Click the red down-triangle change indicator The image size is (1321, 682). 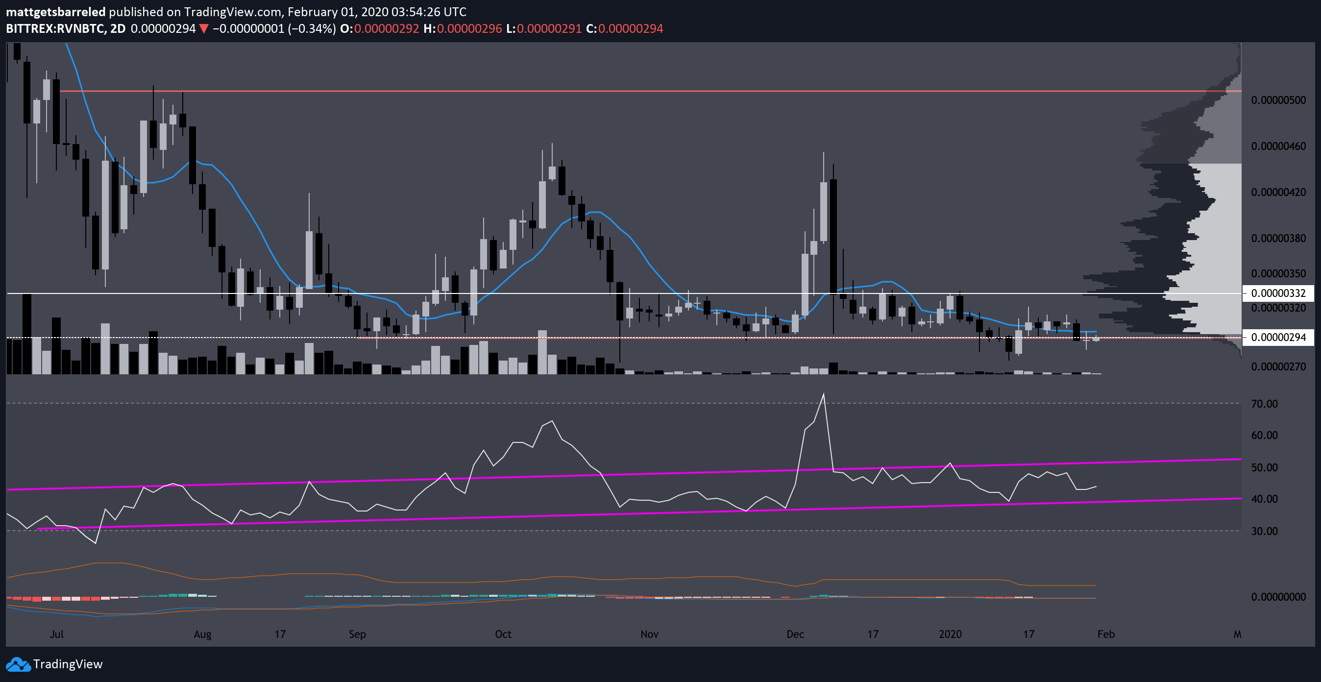tap(203, 29)
